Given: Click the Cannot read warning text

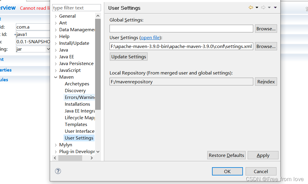Looking at the screenshot, I should [34, 8].
